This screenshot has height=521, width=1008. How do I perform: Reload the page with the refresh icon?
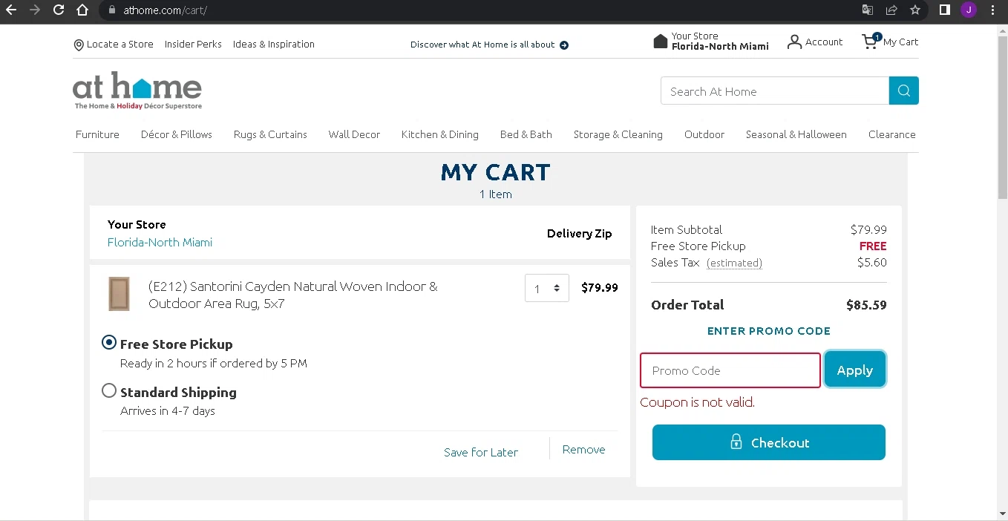(x=59, y=10)
